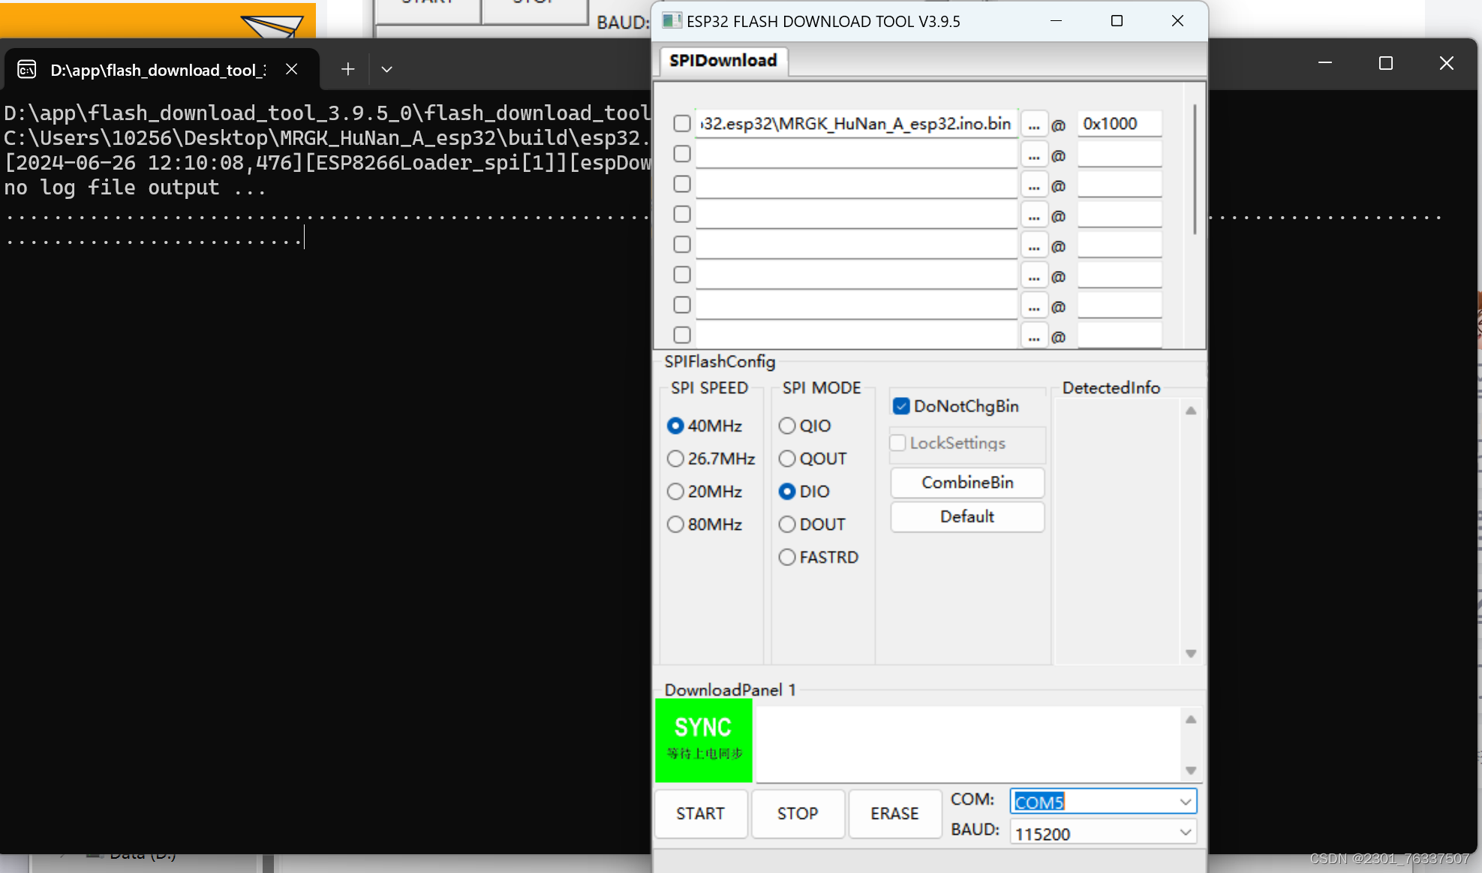Select the SPIDownload tab
This screenshot has width=1482, height=873.
tap(722, 60)
